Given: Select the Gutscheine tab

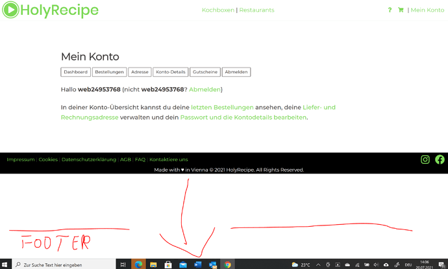Looking at the screenshot, I should [x=205, y=72].
